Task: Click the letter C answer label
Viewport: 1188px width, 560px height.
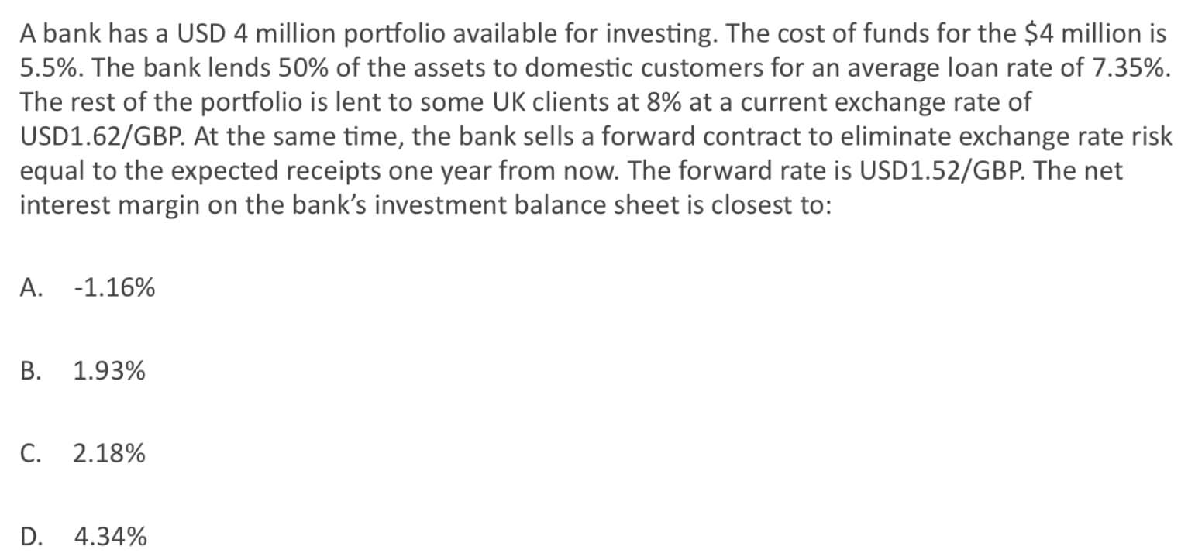Action: coord(30,454)
